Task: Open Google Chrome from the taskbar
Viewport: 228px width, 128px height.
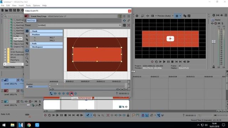Action: 29,125
